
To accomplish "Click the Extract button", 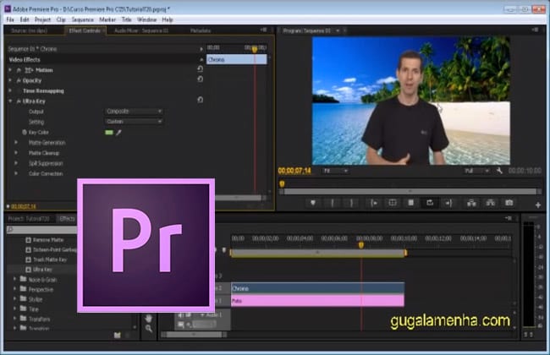I will pyautogui.click(x=491, y=203).
